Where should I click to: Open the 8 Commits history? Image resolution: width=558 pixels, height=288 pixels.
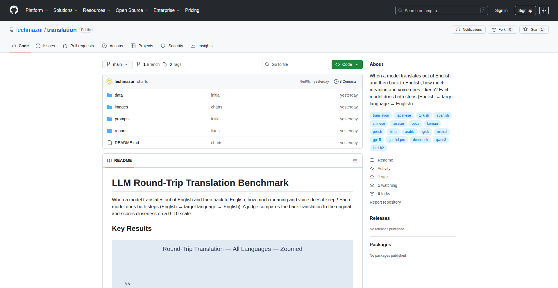click(345, 81)
